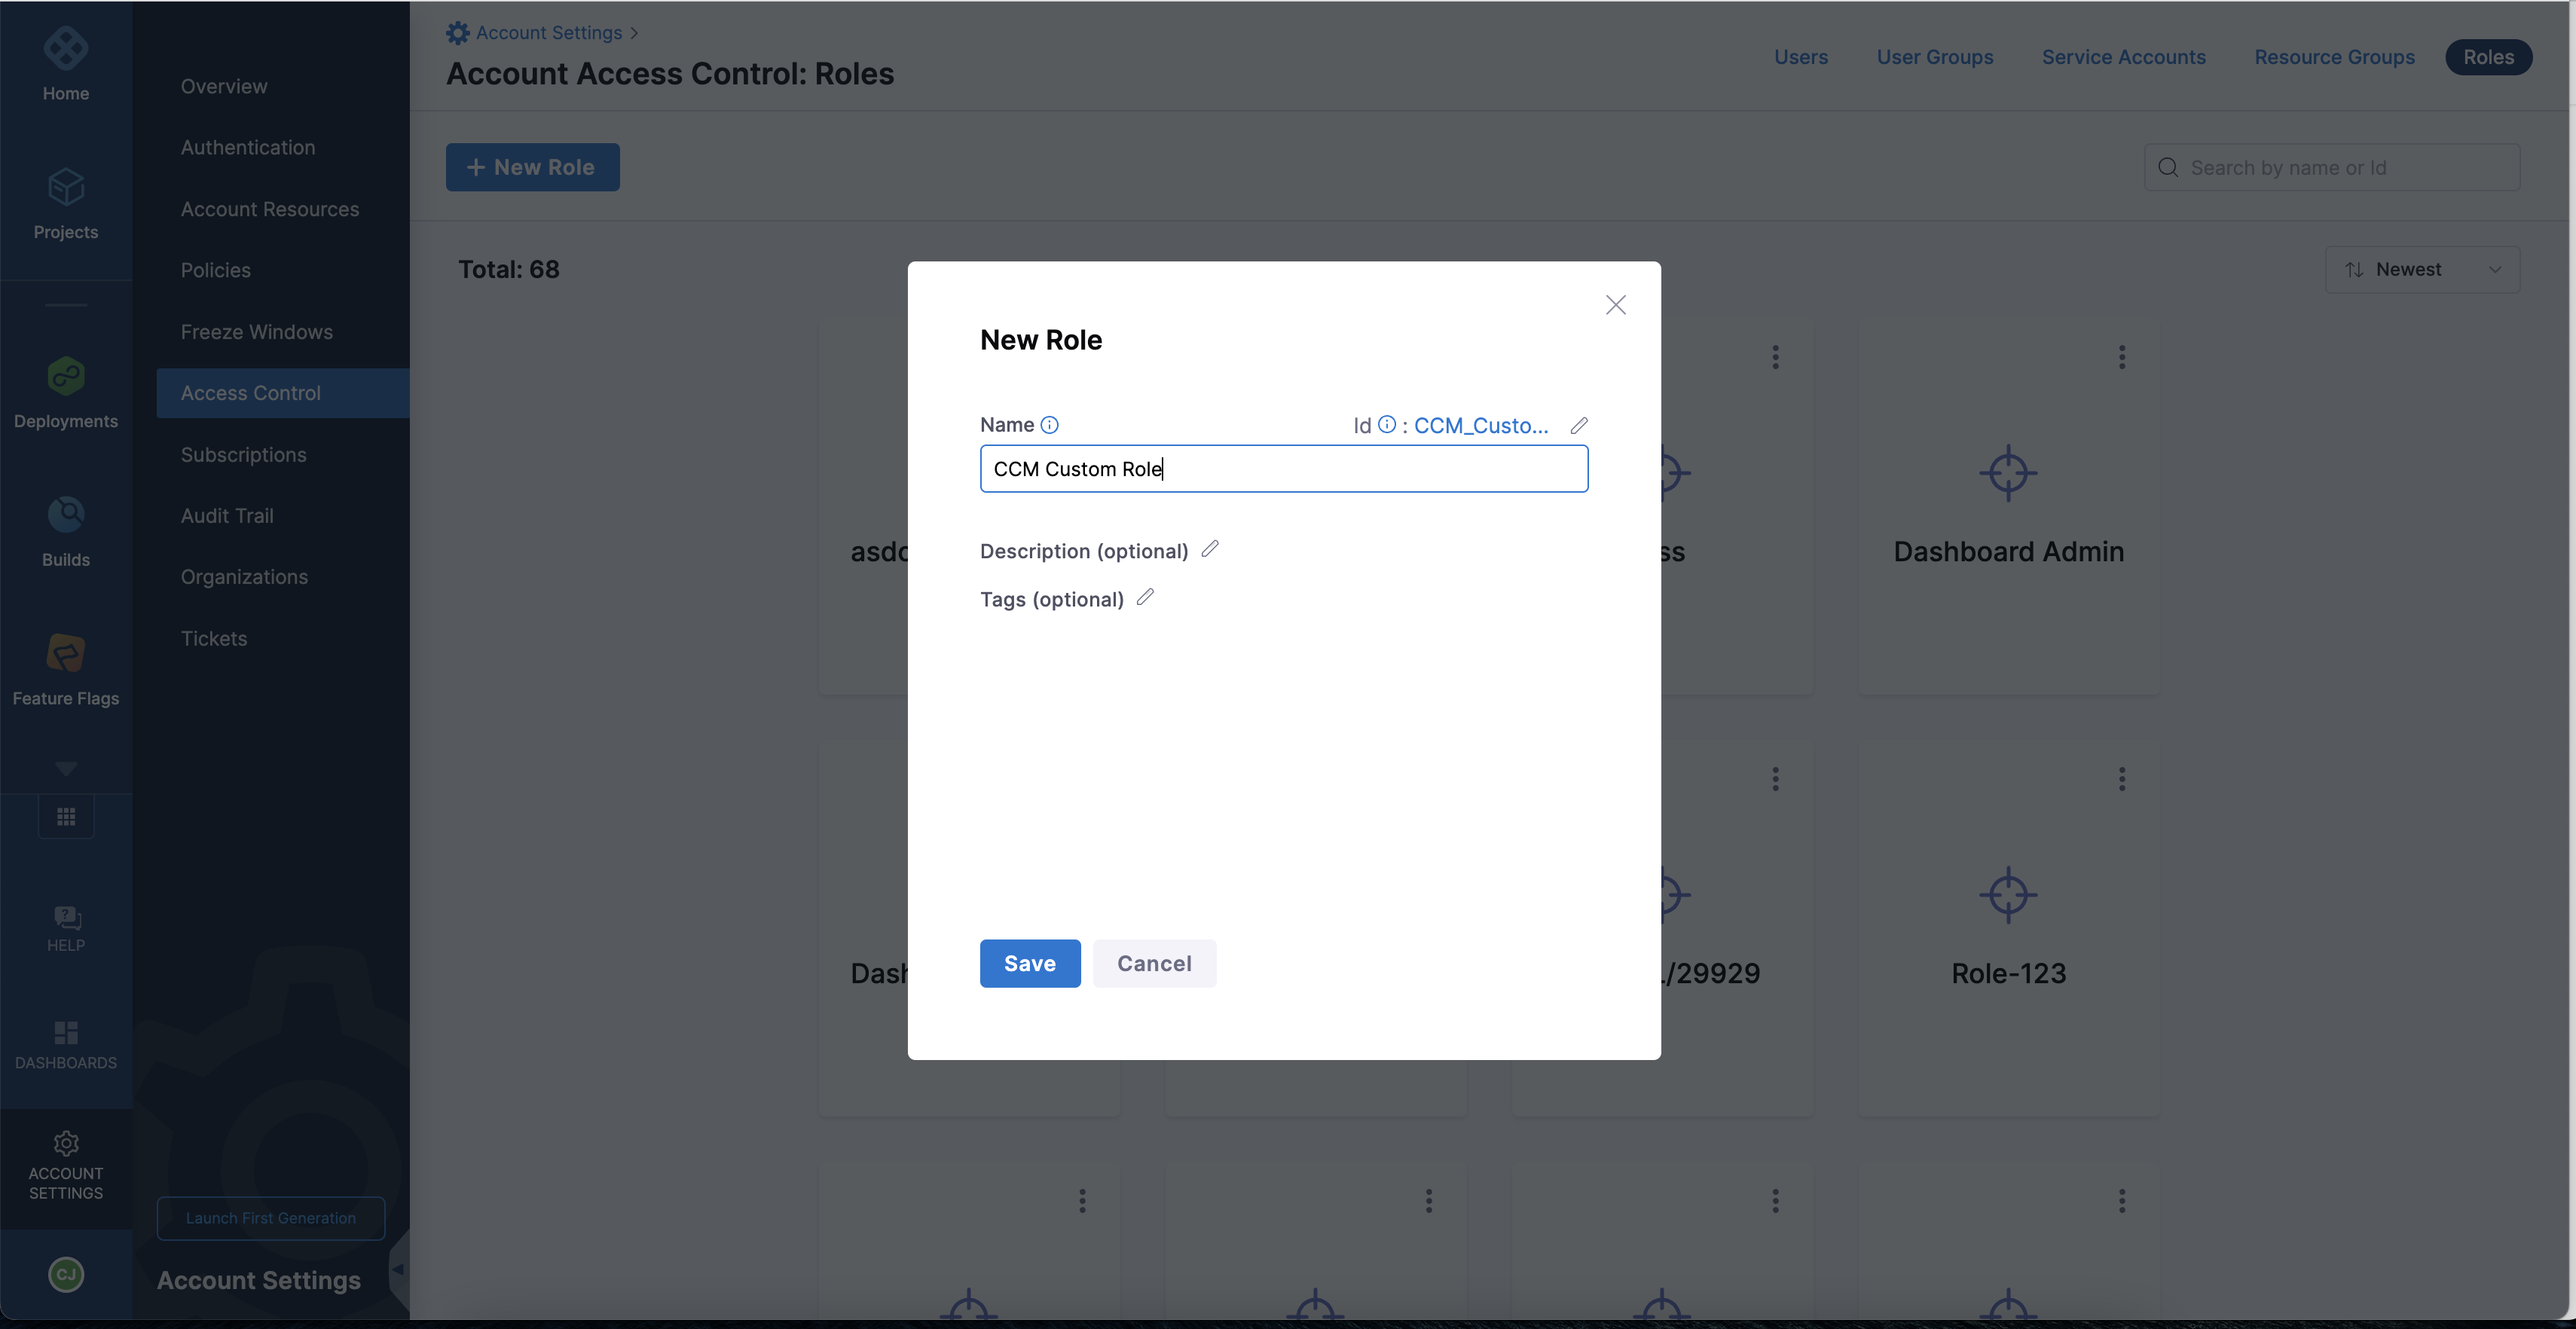Cancel the New Role dialog
This screenshot has height=1329, width=2576.
(1154, 963)
